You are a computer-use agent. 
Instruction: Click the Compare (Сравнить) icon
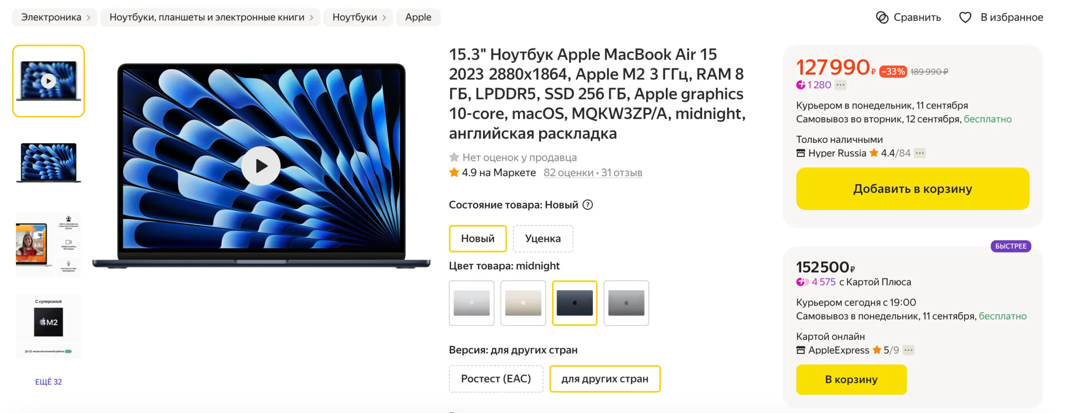pos(882,18)
